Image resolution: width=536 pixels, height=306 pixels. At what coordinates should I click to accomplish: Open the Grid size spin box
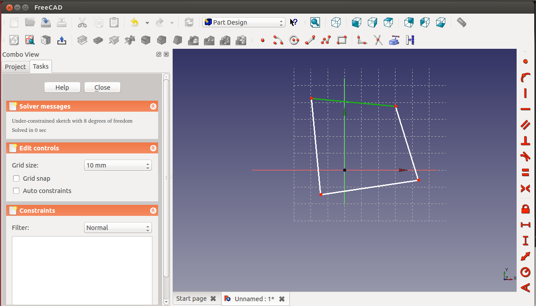pos(118,165)
